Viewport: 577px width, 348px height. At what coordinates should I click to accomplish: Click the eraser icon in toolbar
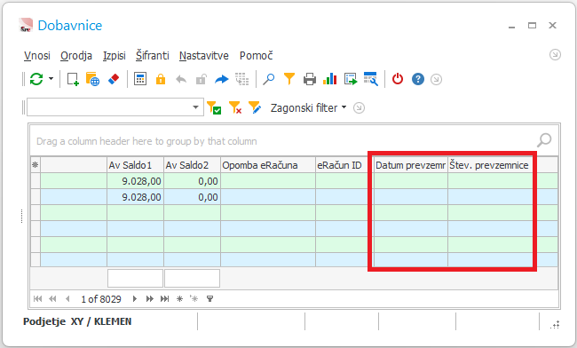114,79
